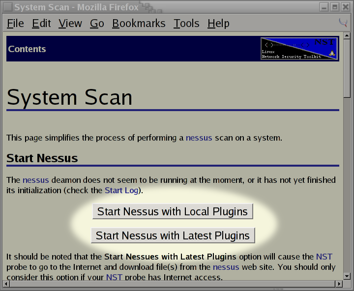This screenshot has width=354, height=291.
Task: Open the Edit menu
Action: pos(42,24)
